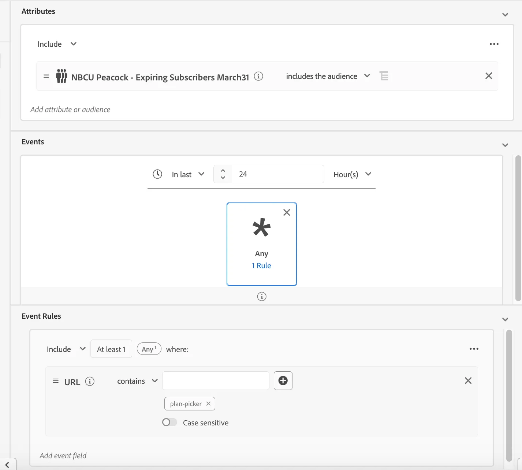Click the info icon beside the NBCU Peacock audience
The height and width of the screenshot is (470, 522).
point(258,76)
